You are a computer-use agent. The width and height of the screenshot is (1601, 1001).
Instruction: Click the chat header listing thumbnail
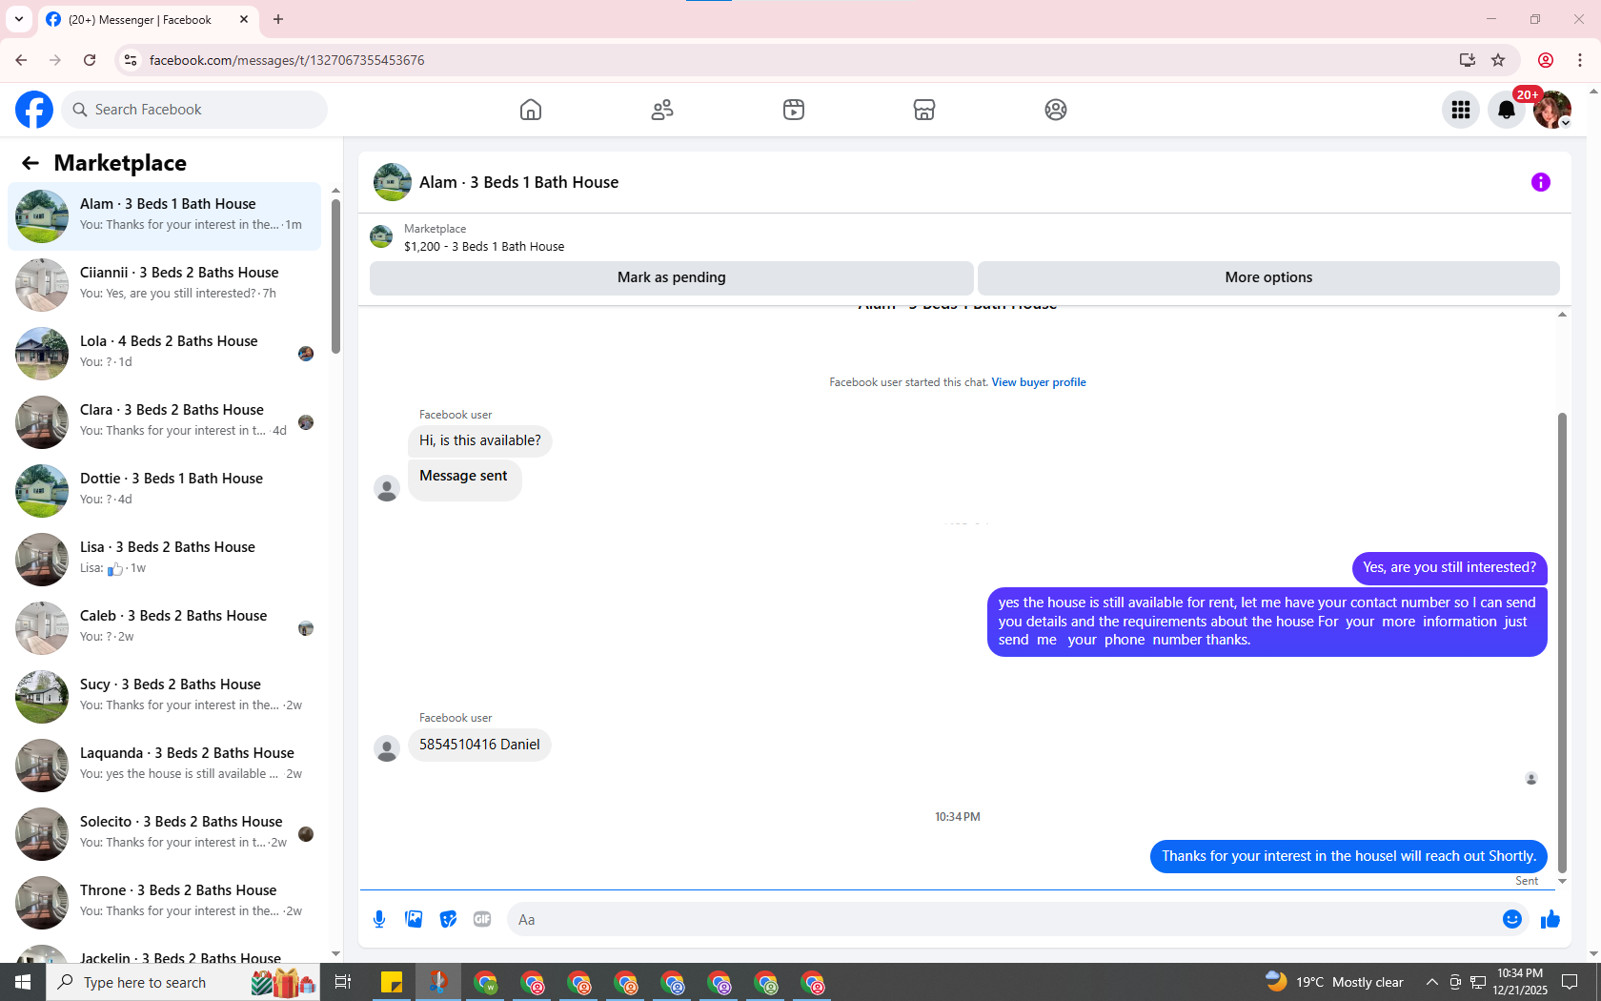pos(393,182)
